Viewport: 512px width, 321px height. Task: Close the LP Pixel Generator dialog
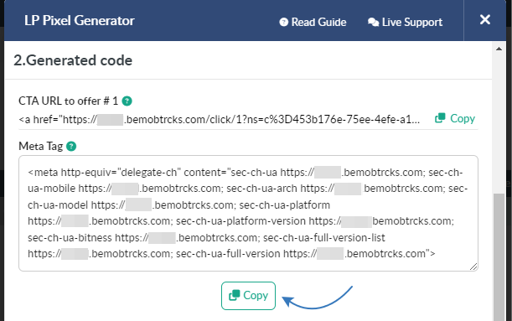click(x=485, y=19)
